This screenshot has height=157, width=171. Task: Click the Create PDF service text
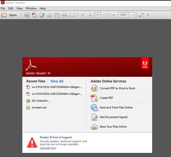106,98
